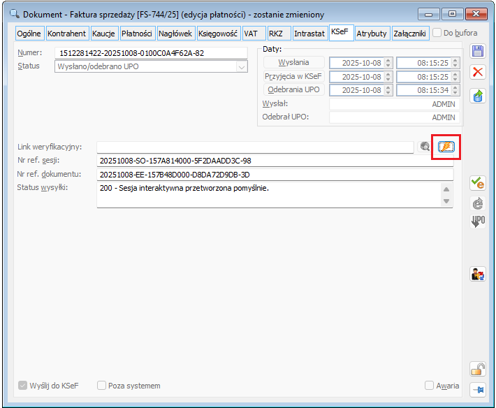This screenshot has width=496, height=408.
Task: Decrease the Wysłania time value
Action: [x=455, y=66]
